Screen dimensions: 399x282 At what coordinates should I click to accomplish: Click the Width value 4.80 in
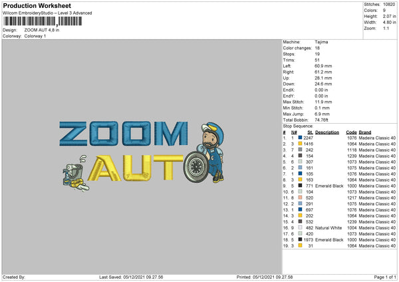pyautogui.click(x=389, y=23)
